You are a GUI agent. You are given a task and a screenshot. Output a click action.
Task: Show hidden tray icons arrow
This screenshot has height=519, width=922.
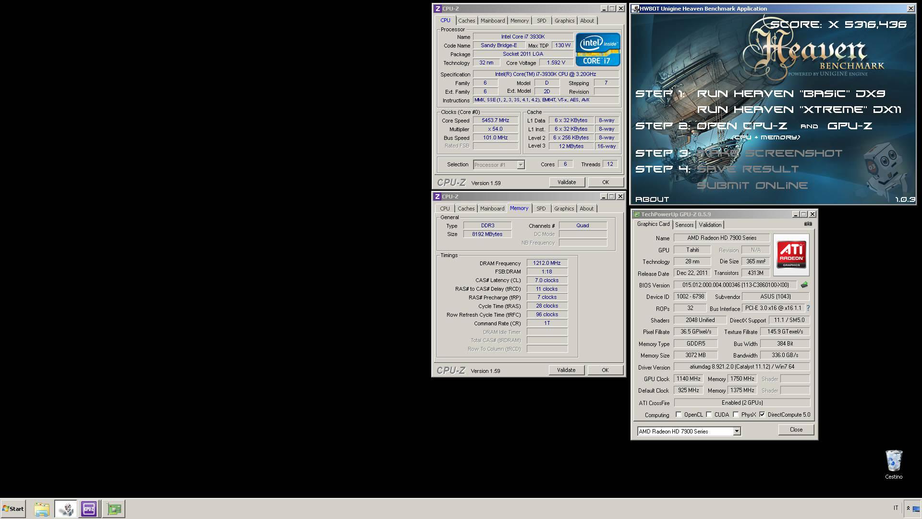click(908, 508)
